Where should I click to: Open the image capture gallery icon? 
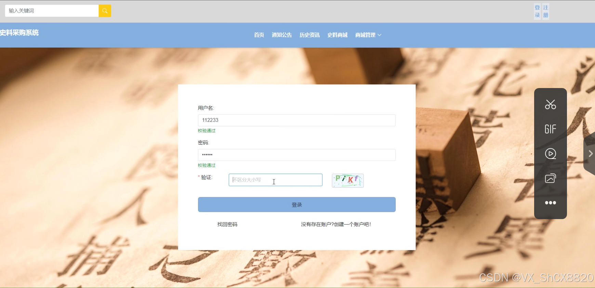point(550,178)
